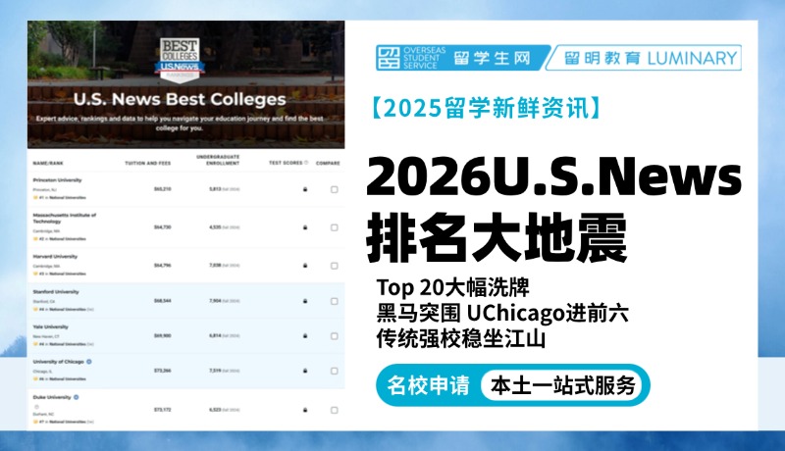This screenshot has width=785, height=451.
Task: Click the 名校申请 button label
Action: tap(428, 385)
